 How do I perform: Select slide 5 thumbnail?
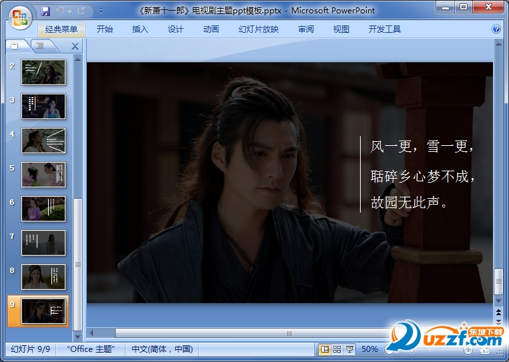[x=43, y=175]
